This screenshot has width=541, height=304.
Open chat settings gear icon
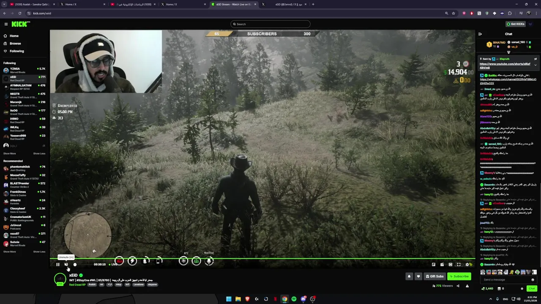point(522,288)
